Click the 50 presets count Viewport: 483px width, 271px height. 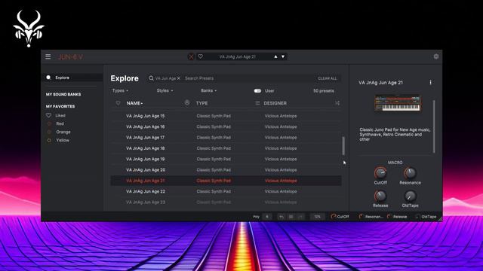(324, 91)
